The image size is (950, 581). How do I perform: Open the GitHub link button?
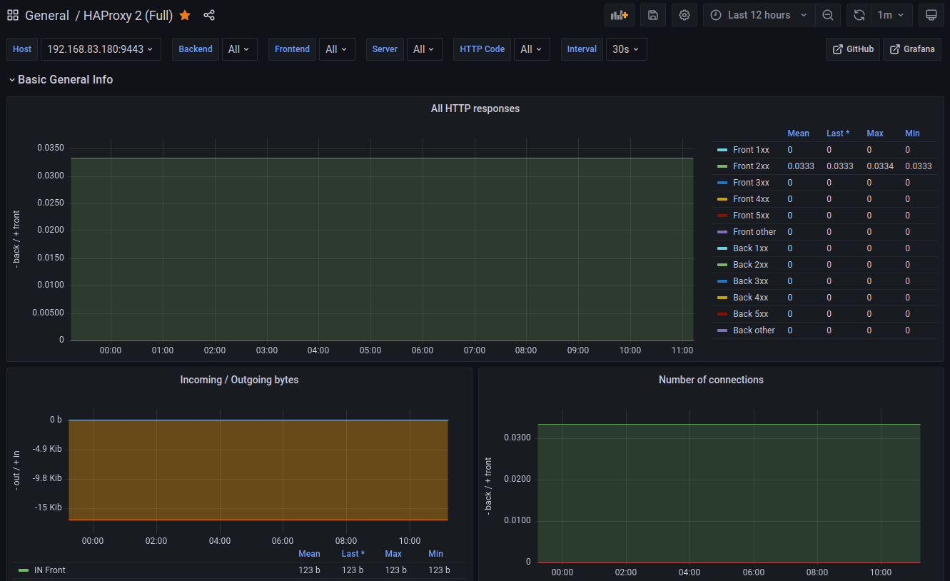[x=852, y=49]
